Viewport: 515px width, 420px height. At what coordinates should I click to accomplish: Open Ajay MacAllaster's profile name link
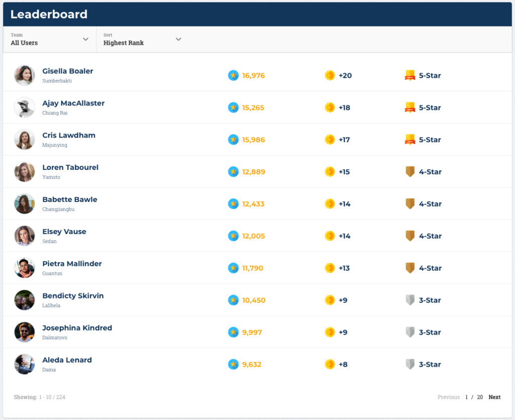pos(73,103)
